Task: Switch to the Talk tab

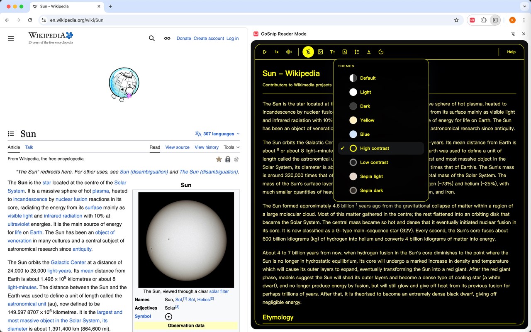Action: 29,147
